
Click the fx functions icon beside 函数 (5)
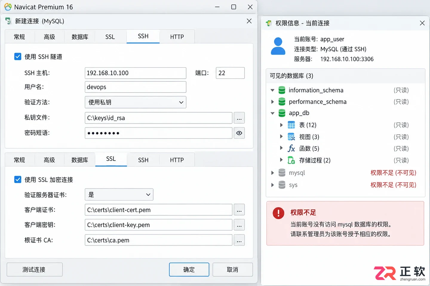pos(291,148)
